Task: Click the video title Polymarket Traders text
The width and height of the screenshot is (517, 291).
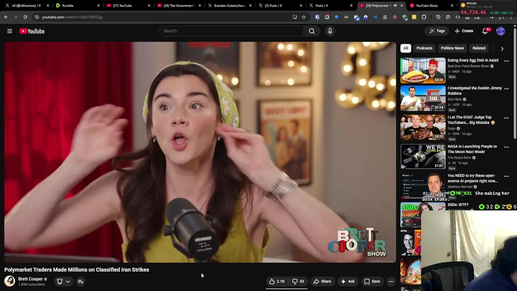Action: (x=77, y=270)
